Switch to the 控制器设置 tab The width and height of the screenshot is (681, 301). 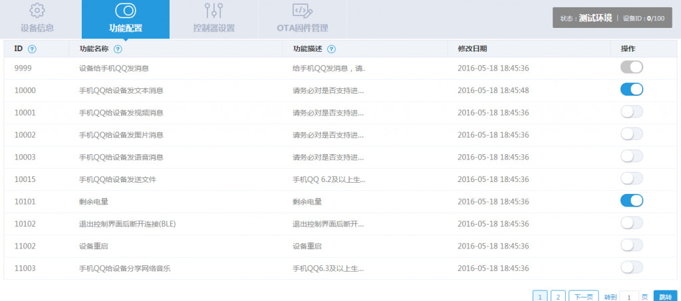click(x=213, y=19)
